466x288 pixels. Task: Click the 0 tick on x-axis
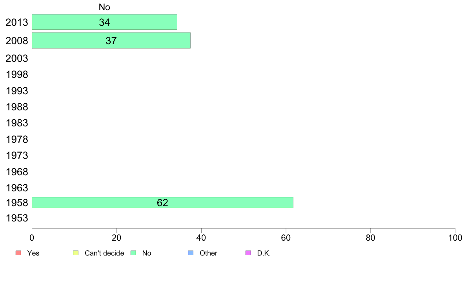pos(32,238)
